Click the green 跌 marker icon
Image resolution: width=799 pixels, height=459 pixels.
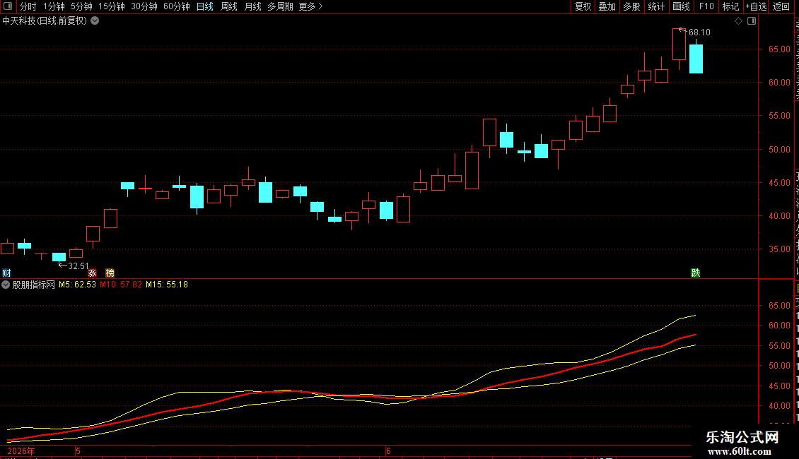click(696, 273)
